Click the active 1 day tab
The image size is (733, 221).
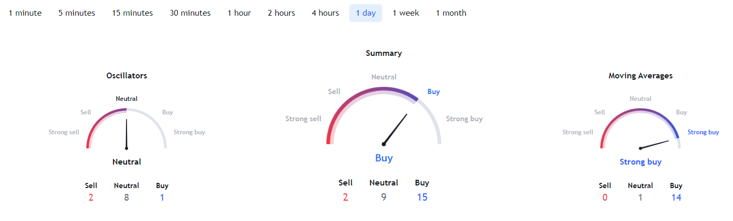pos(365,13)
